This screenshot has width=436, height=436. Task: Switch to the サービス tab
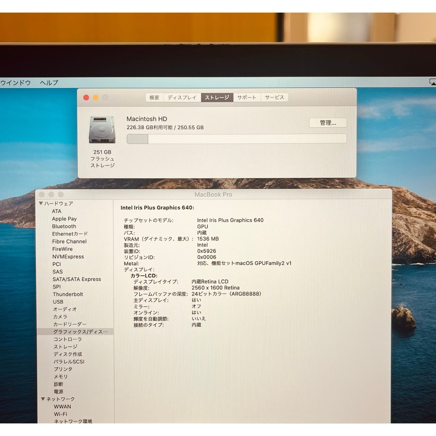coord(275,98)
